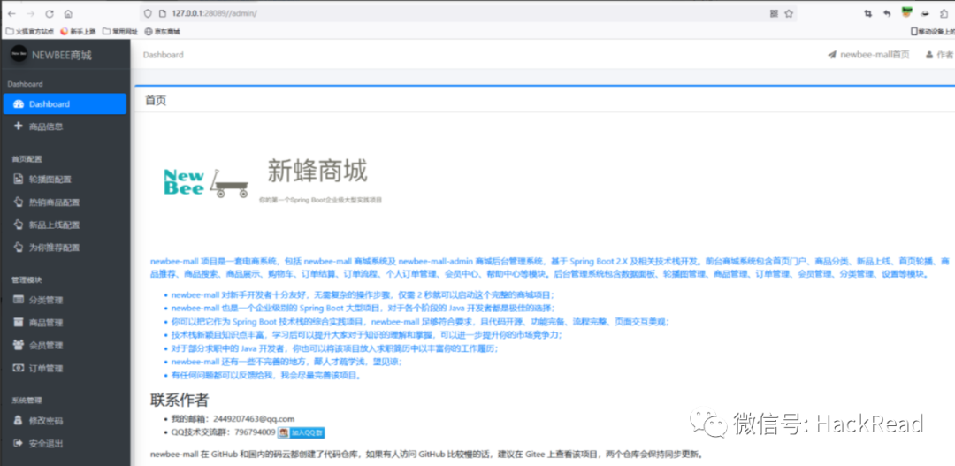Click the 管理模块 sidebar section header

(x=27, y=280)
